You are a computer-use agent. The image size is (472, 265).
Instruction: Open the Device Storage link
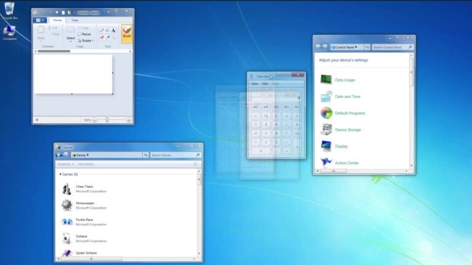click(348, 129)
